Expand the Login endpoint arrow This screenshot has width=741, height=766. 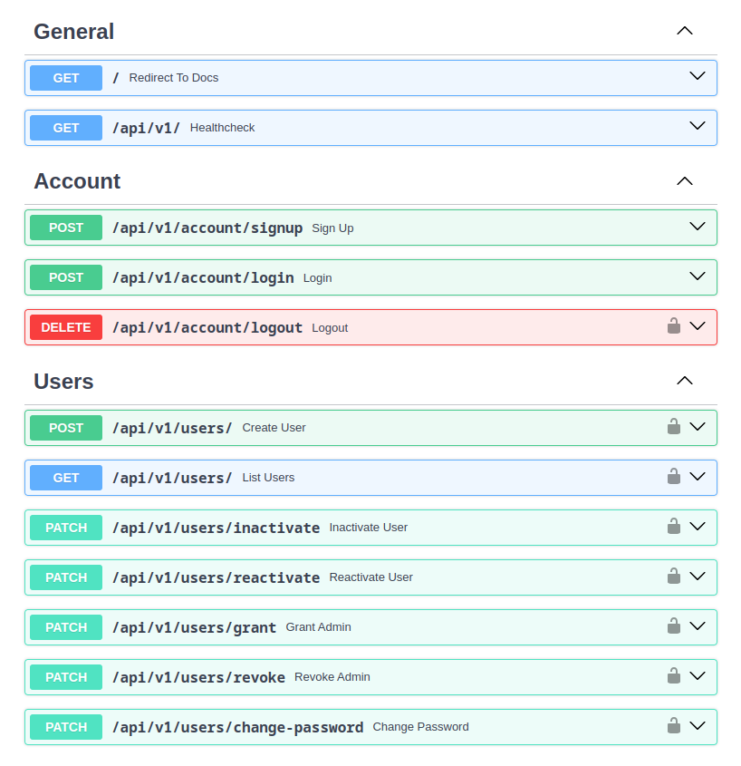coord(697,277)
